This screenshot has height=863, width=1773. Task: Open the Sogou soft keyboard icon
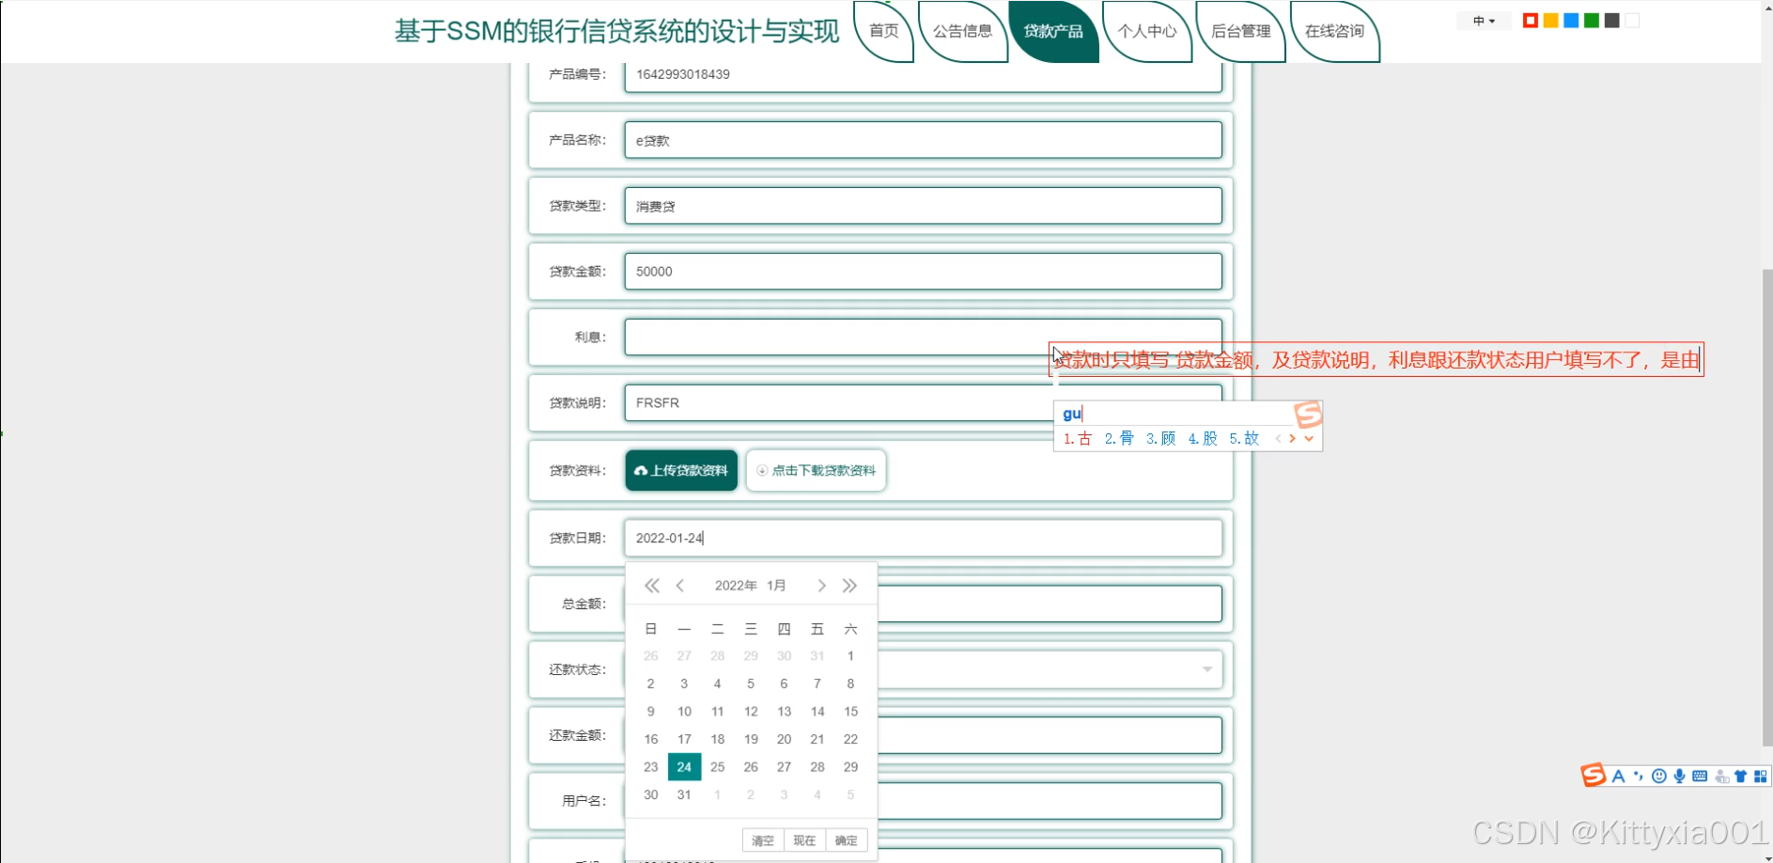pos(1700,776)
